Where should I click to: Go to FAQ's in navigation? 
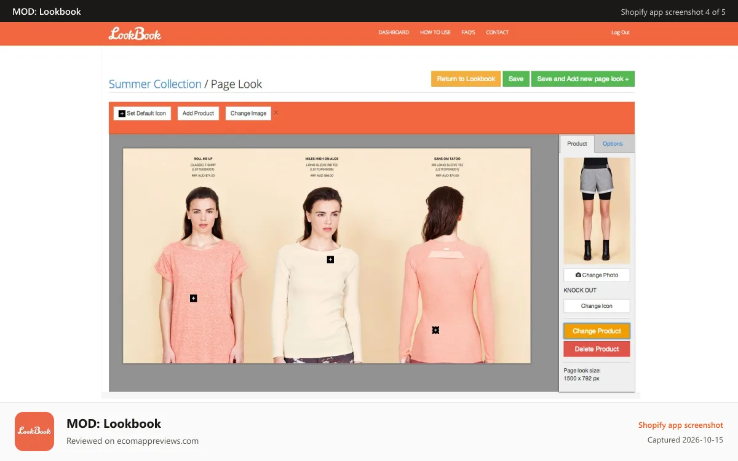[468, 33]
